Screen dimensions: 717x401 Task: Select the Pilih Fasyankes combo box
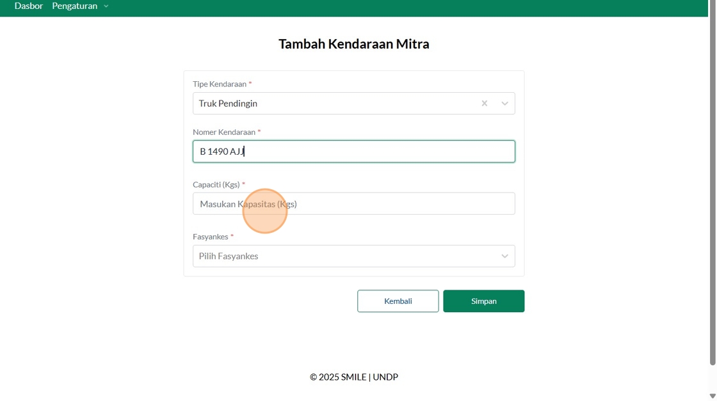click(346, 256)
